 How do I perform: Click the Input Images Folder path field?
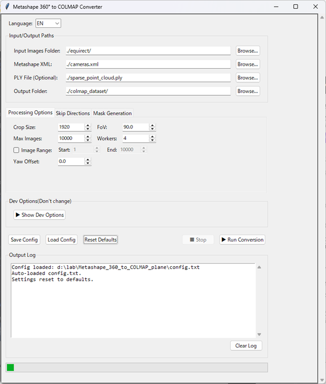[148, 51]
